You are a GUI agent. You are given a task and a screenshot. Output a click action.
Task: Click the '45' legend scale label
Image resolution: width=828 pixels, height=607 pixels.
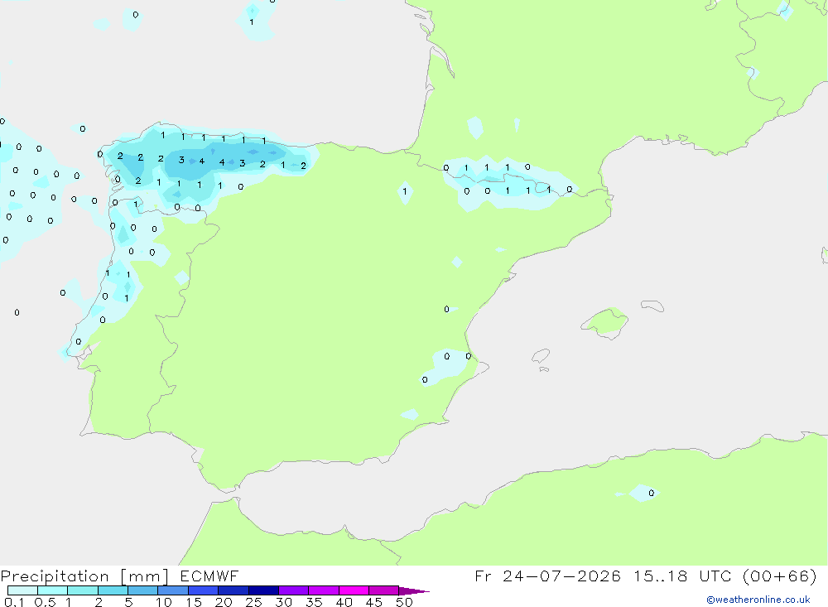374,602
